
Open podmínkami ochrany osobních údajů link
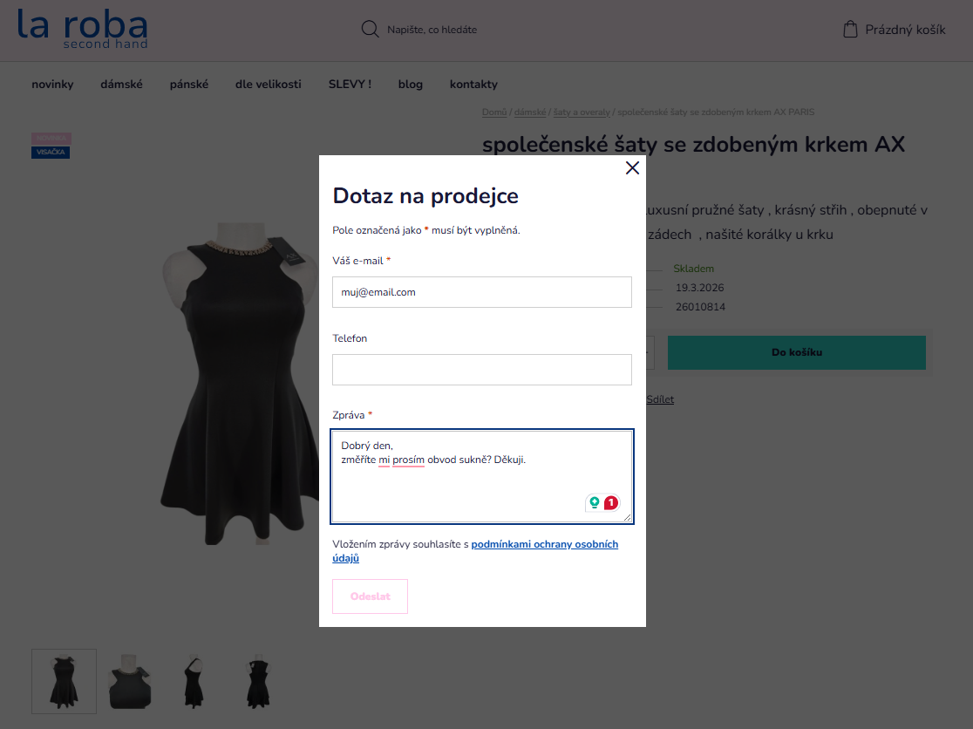pyautogui.click(x=544, y=545)
